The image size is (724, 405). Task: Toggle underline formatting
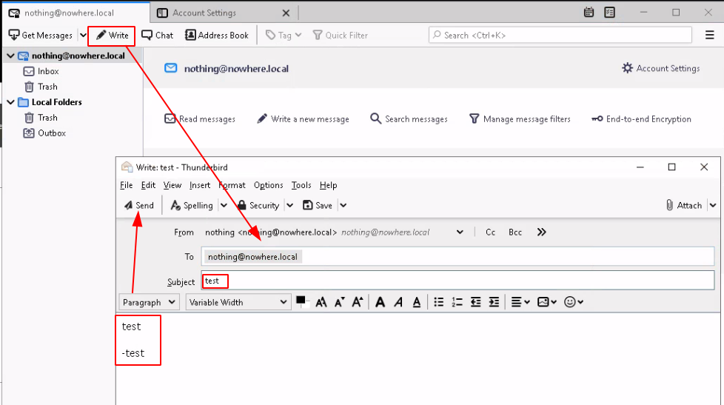[x=417, y=302]
